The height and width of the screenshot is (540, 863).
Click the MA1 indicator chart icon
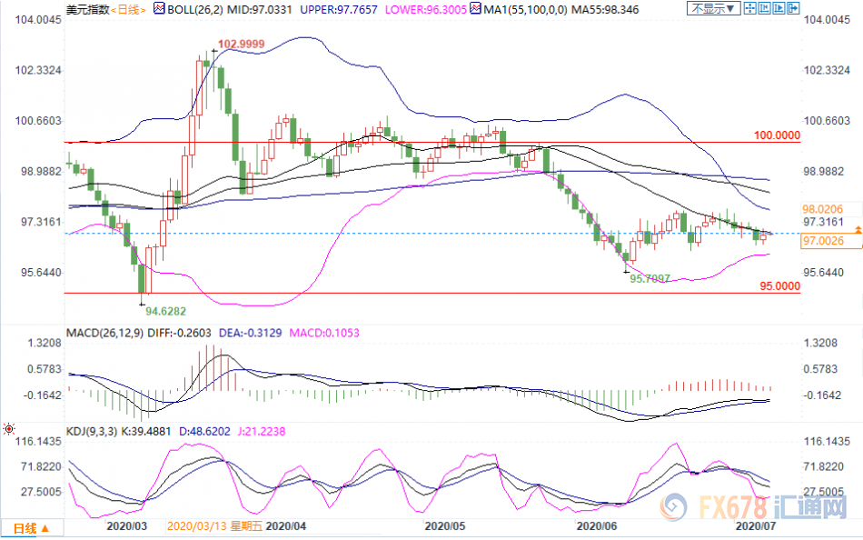(x=475, y=9)
